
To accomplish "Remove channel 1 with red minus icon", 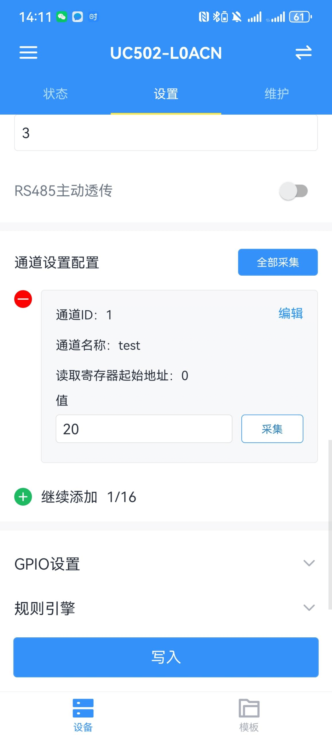I will click(x=23, y=299).
